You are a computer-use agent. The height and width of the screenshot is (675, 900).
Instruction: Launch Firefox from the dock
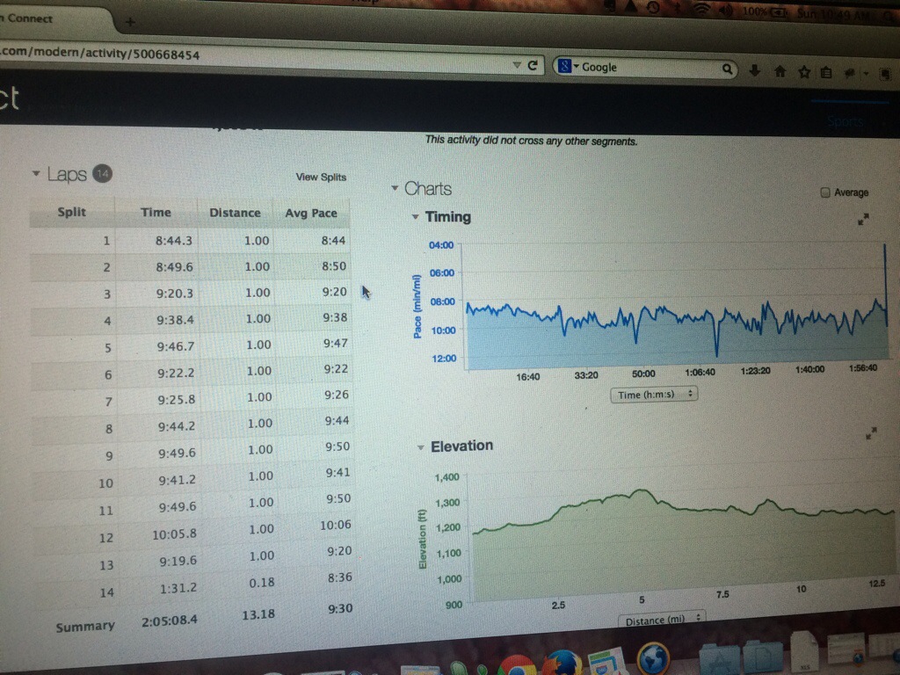[x=562, y=662]
